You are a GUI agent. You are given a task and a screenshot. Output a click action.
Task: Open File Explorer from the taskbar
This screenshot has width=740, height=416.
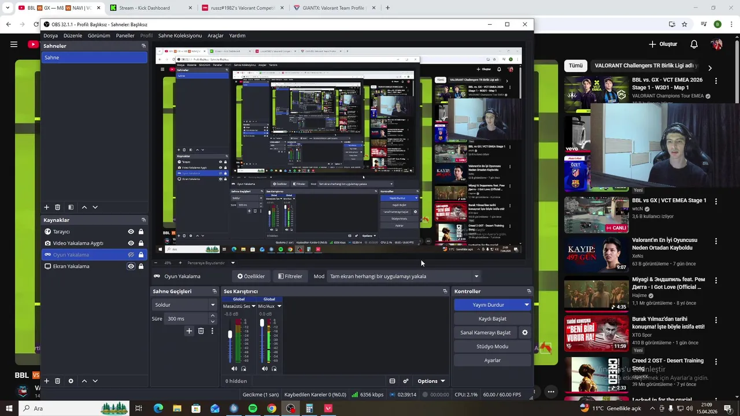coord(177,408)
